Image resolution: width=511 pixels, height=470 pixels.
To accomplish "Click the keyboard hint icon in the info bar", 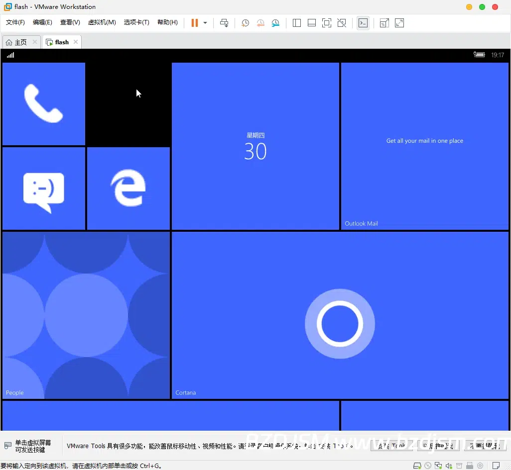I will (x=8, y=445).
